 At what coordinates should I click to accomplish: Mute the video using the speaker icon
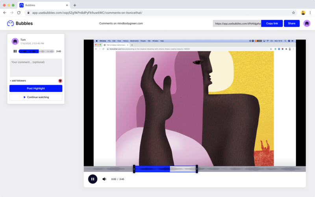104,179
